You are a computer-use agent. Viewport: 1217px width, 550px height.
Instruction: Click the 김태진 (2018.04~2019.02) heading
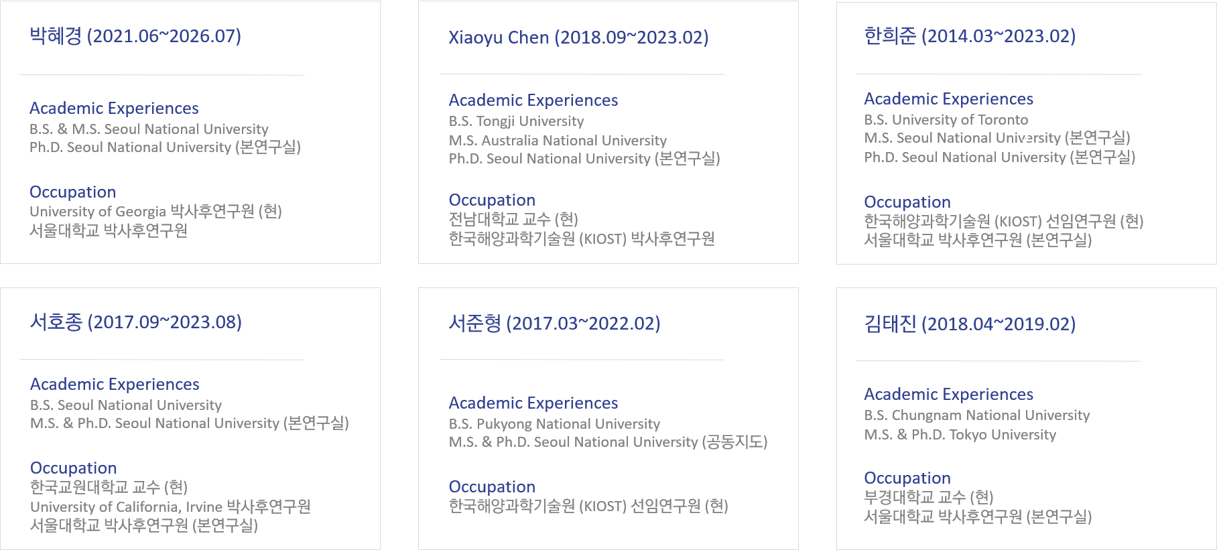point(970,324)
